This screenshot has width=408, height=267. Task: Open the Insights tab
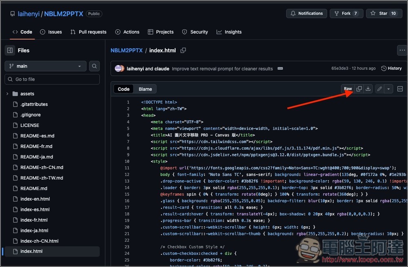[229, 32]
